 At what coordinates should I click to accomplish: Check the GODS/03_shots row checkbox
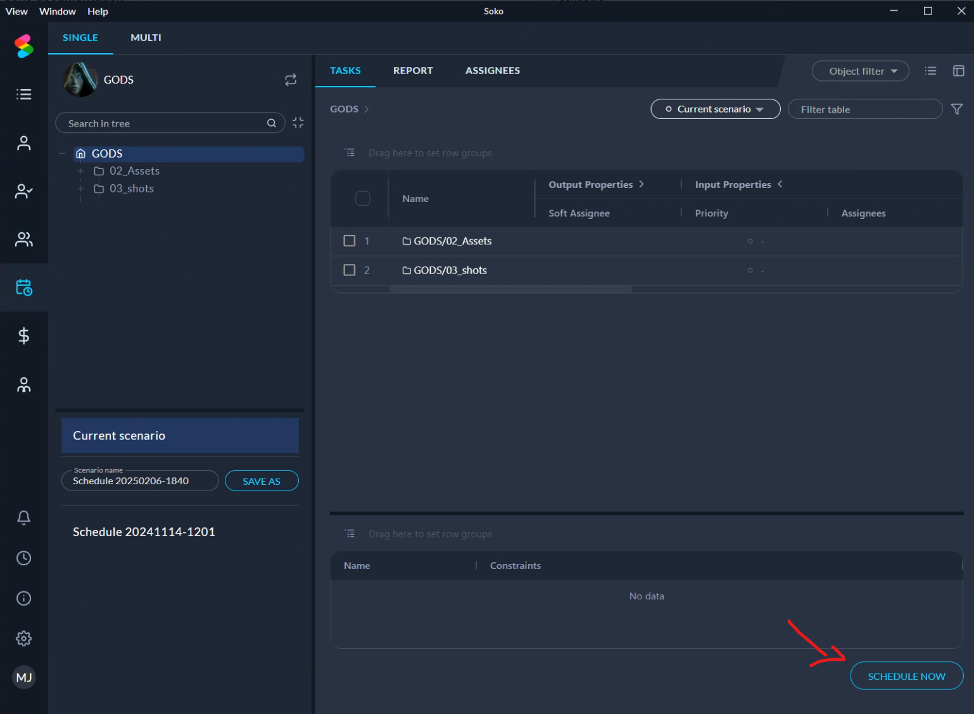(349, 270)
